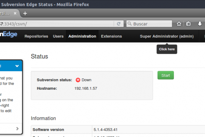Bookmark this page with the star icon
The height and width of the screenshot is (137, 205).
click(179, 24)
